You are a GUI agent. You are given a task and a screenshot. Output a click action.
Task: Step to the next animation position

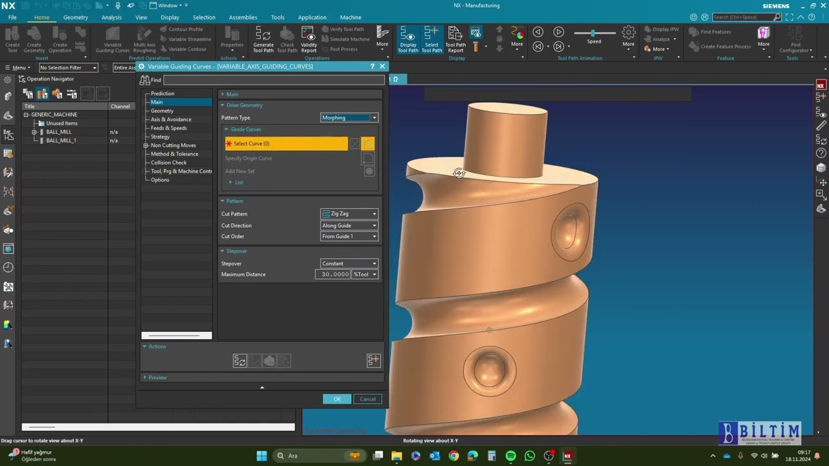point(559,46)
